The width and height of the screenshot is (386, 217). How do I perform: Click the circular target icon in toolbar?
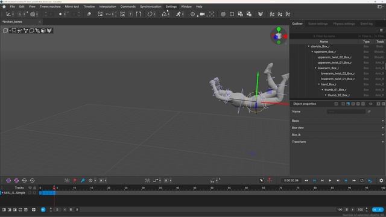192,14
